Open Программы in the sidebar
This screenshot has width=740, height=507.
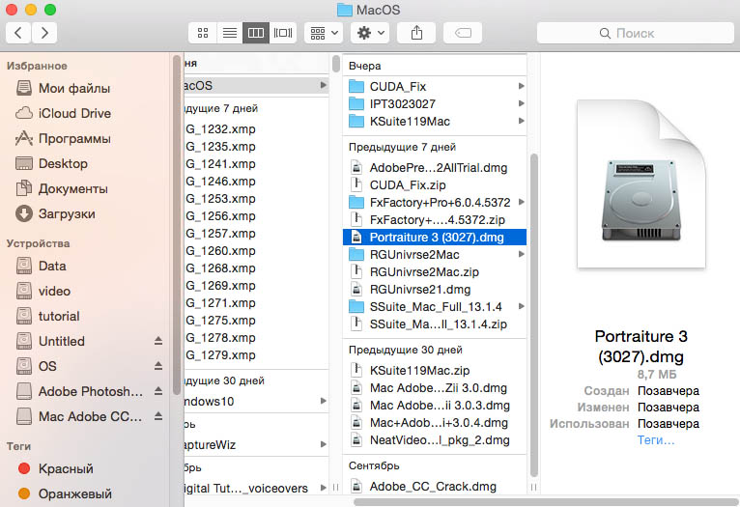74,138
